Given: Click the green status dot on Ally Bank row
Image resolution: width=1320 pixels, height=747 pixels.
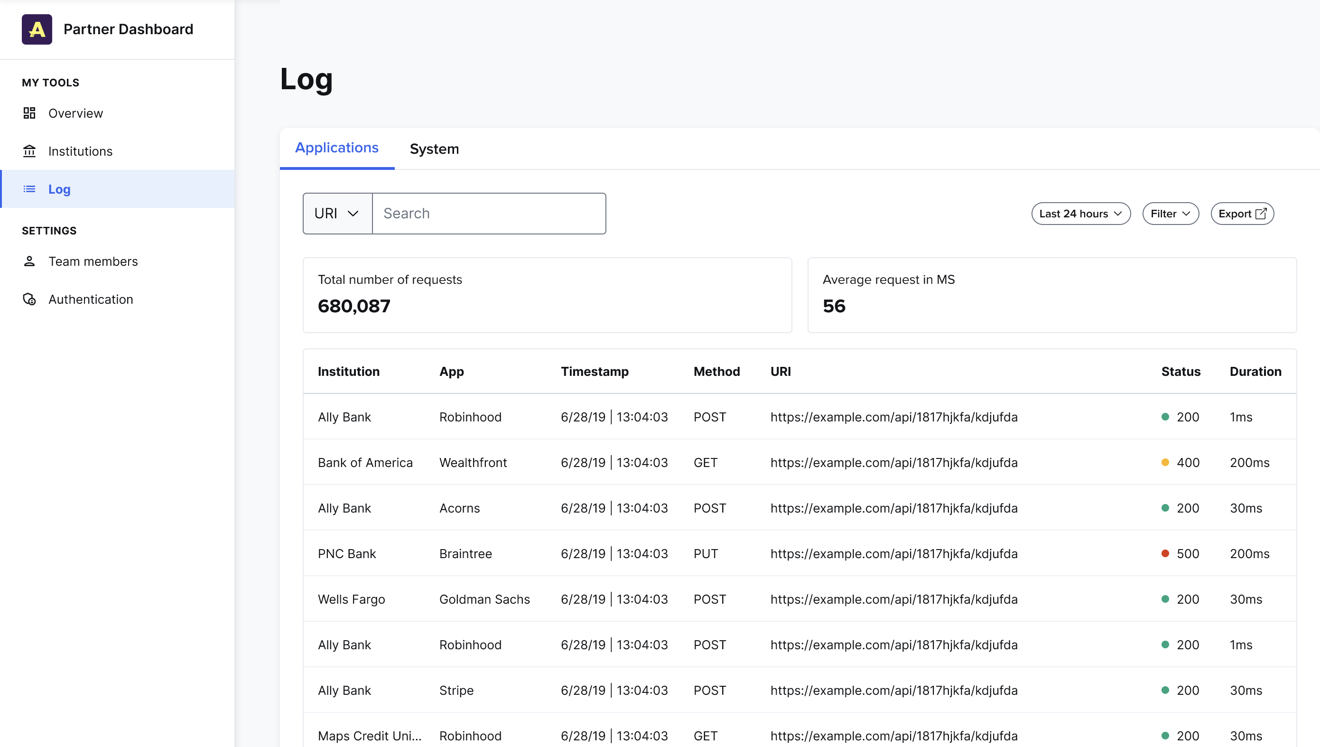Looking at the screenshot, I should 1166,417.
